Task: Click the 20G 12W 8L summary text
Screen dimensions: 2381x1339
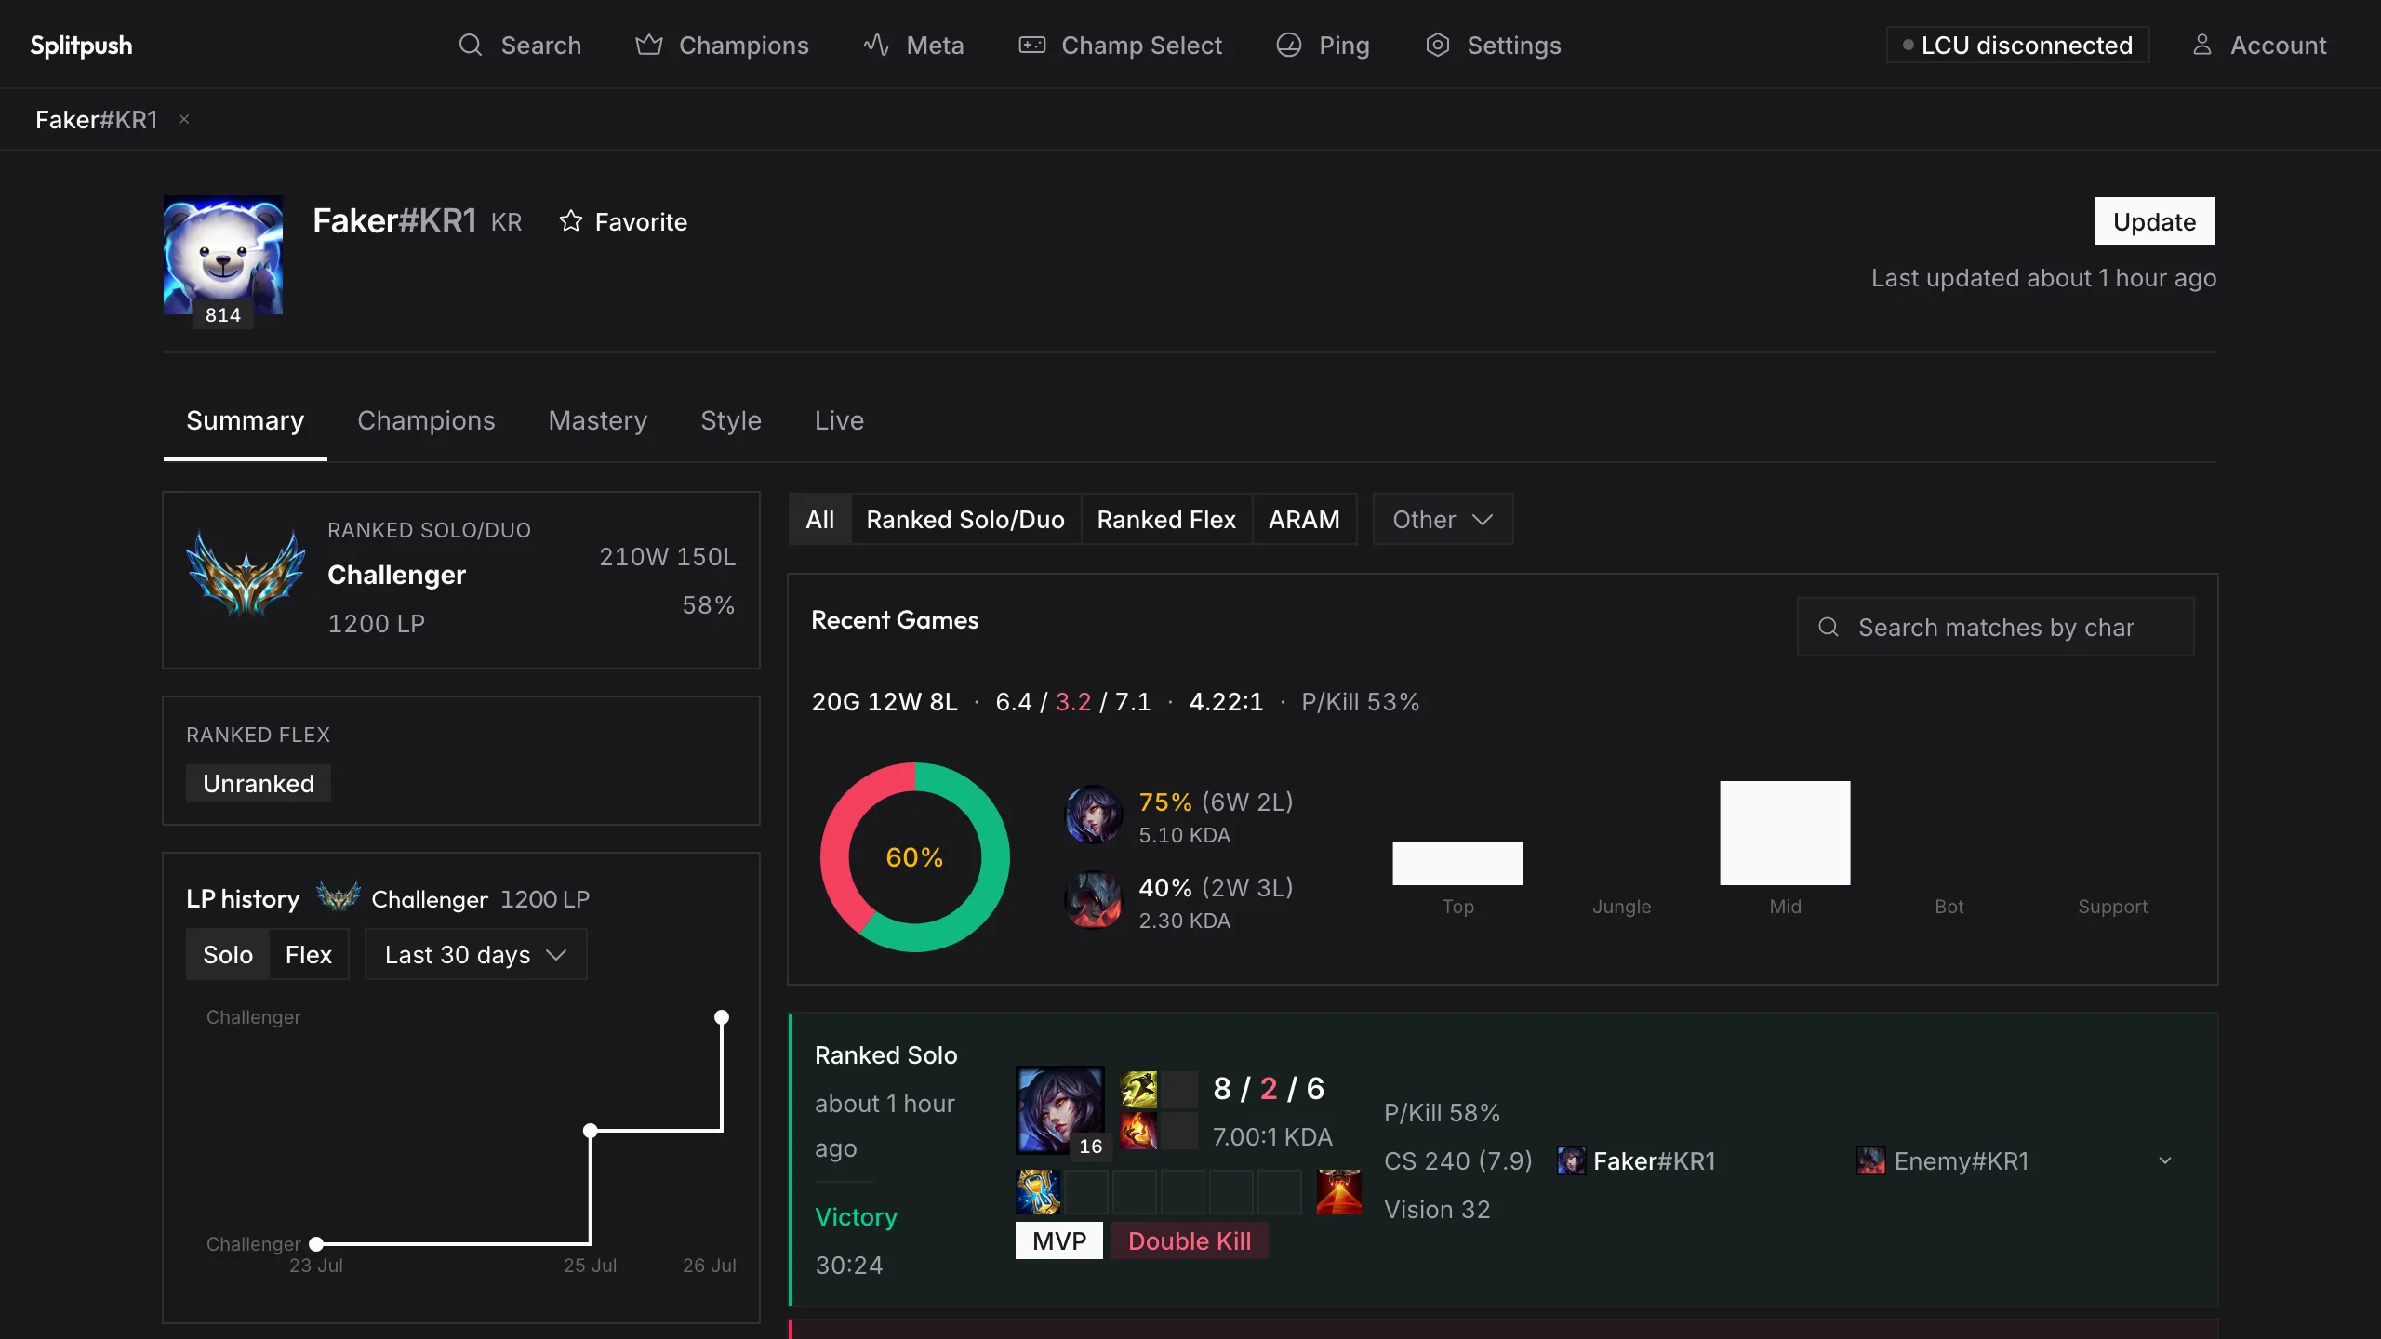Action: pos(885,701)
